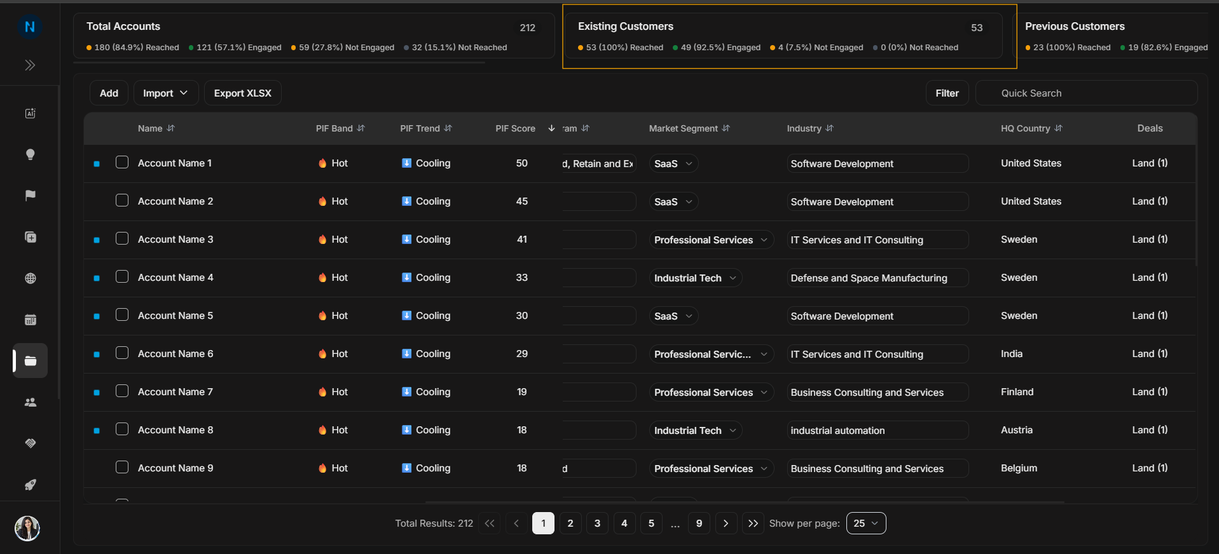Viewport: 1219px width, 554px height.
Task: Open the globe sidebar icon
Action: click(x=30, y=278)
